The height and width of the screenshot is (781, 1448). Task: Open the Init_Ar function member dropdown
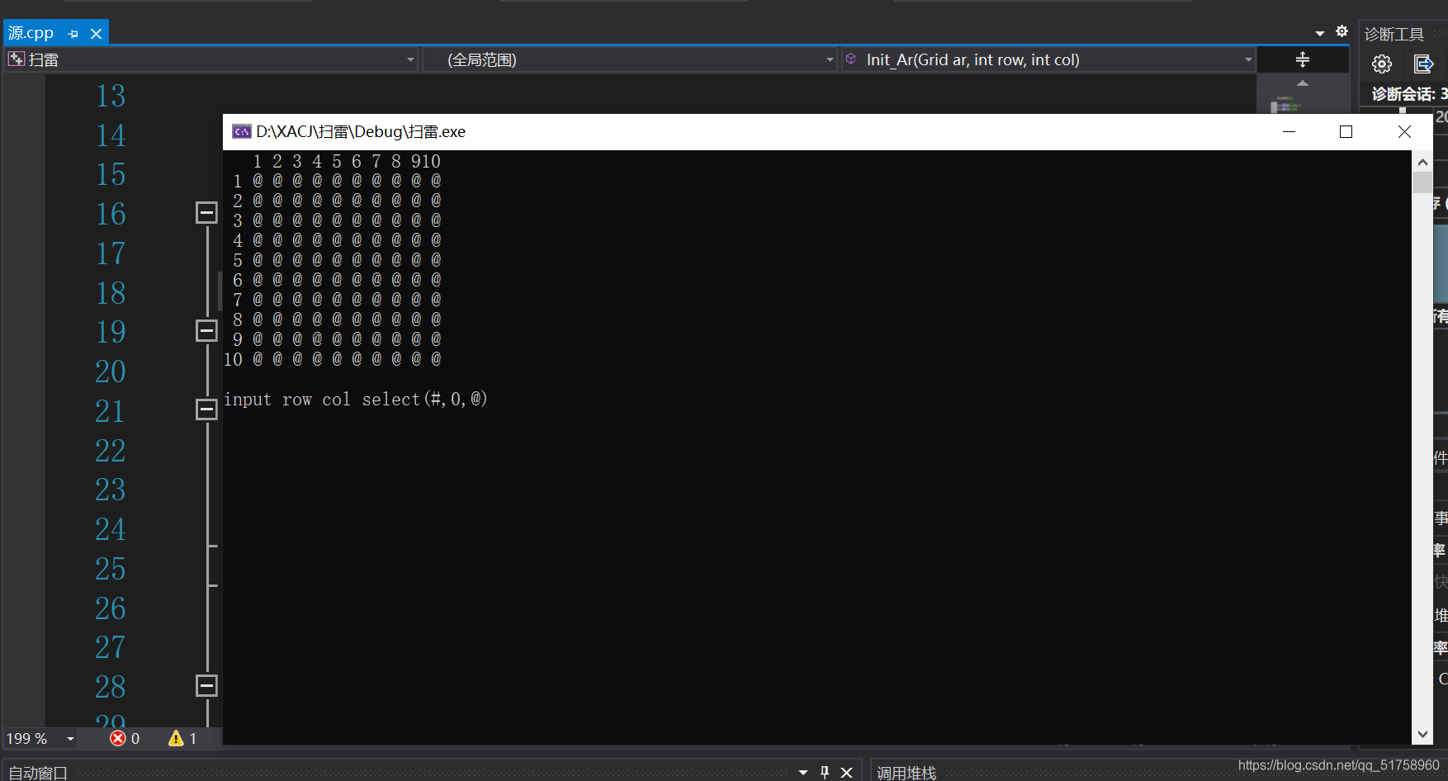pyautogui.click(x=1248, y=59)
